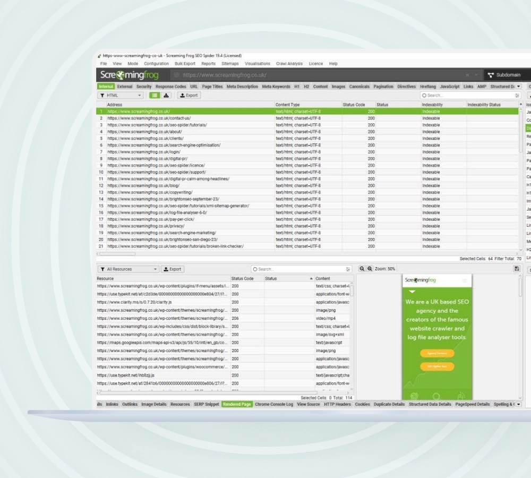This screenshot has width=531, height=478.
Task: Switch to the Page Titles tab
Action: 212,87
